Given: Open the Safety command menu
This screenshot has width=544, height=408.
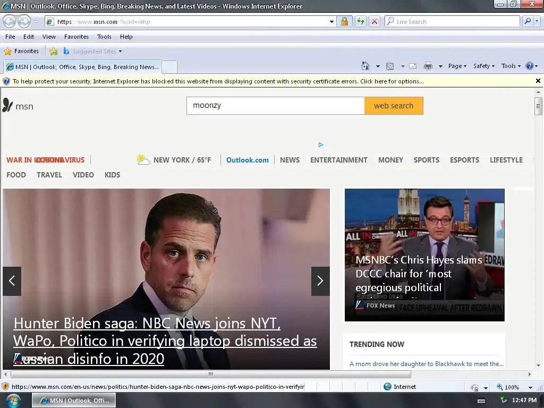Looking at the screenshot, I should point(484,66).
